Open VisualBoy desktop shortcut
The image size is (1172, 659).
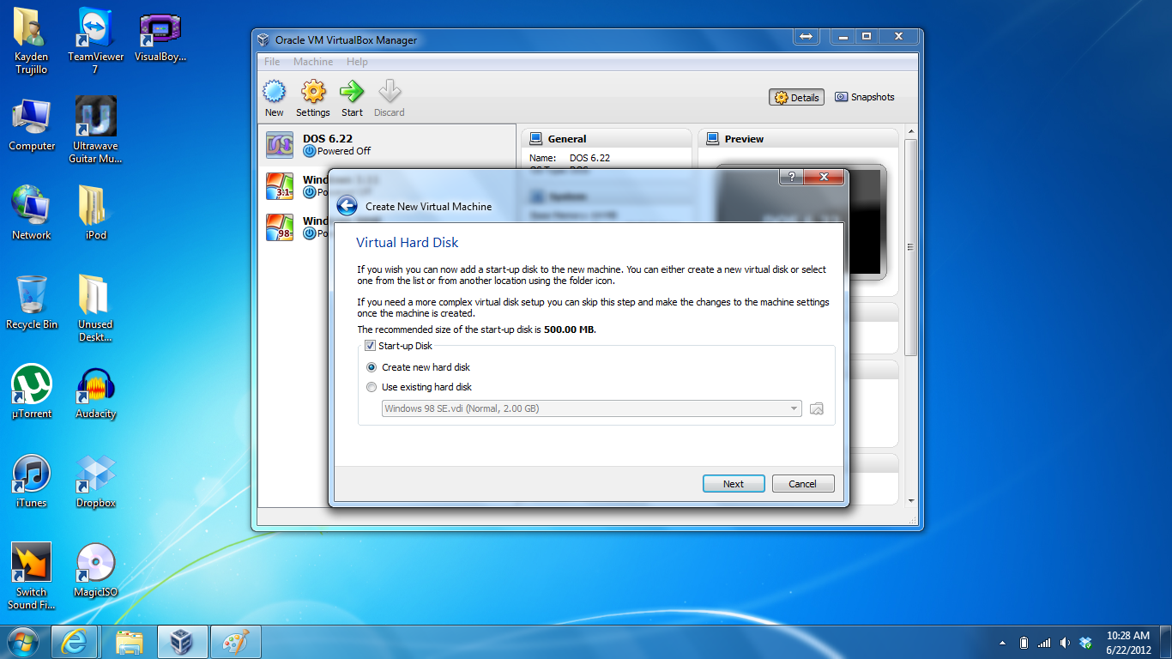click(160, 38)
